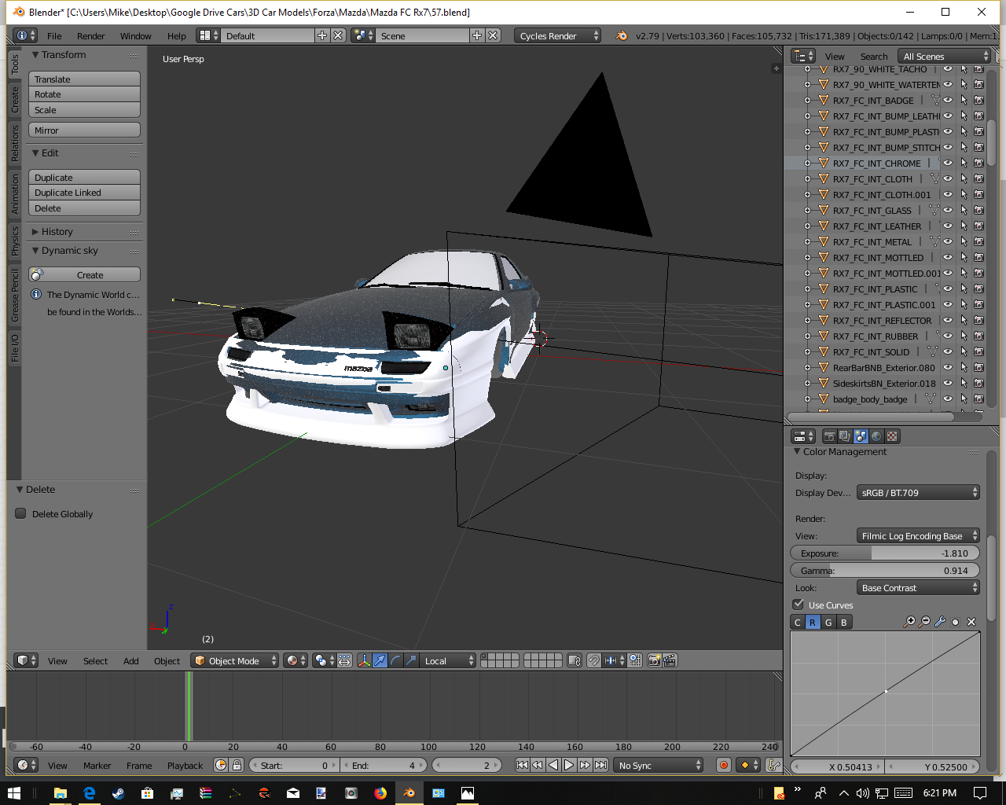1006x805 pixels.
Task: Open the Render menu
Action: tap(90, 35)
